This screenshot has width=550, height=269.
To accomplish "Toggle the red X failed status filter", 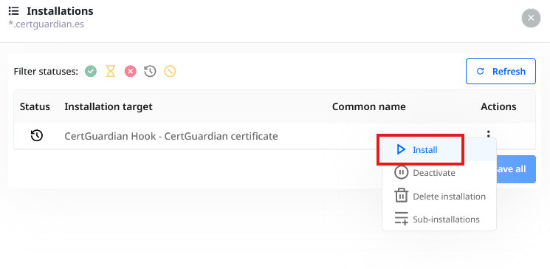I will [131, 72].
